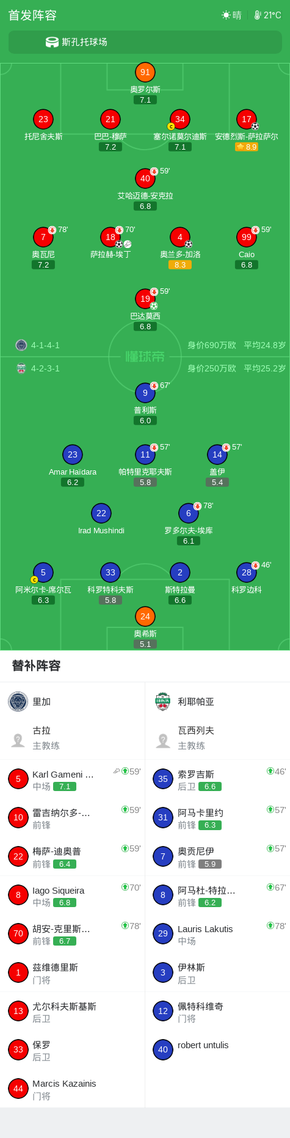Tap number 40 艾哈迈德-安克拉 player circle

(145, 178)
